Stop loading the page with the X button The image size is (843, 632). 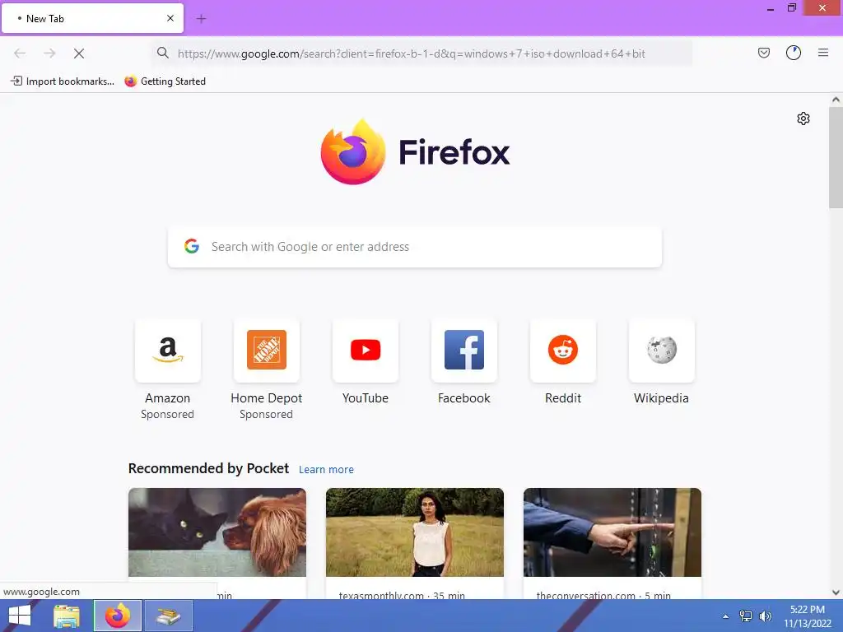coord(79,53)
